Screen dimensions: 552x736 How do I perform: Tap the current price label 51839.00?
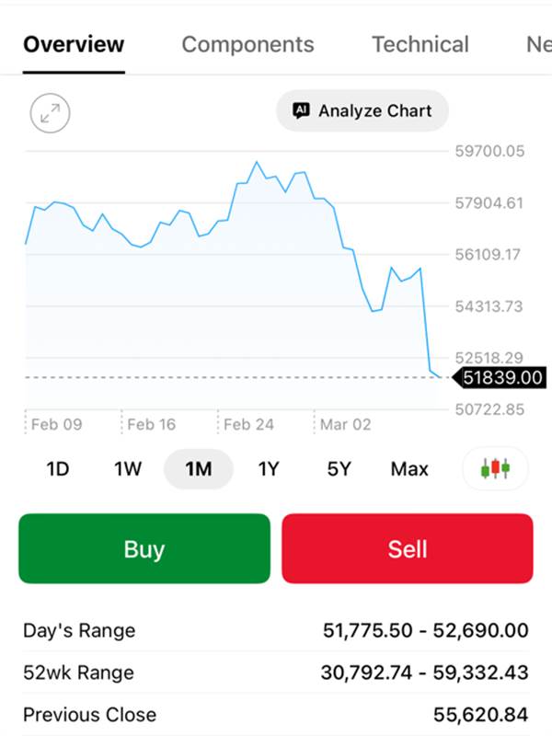[501, 377]
